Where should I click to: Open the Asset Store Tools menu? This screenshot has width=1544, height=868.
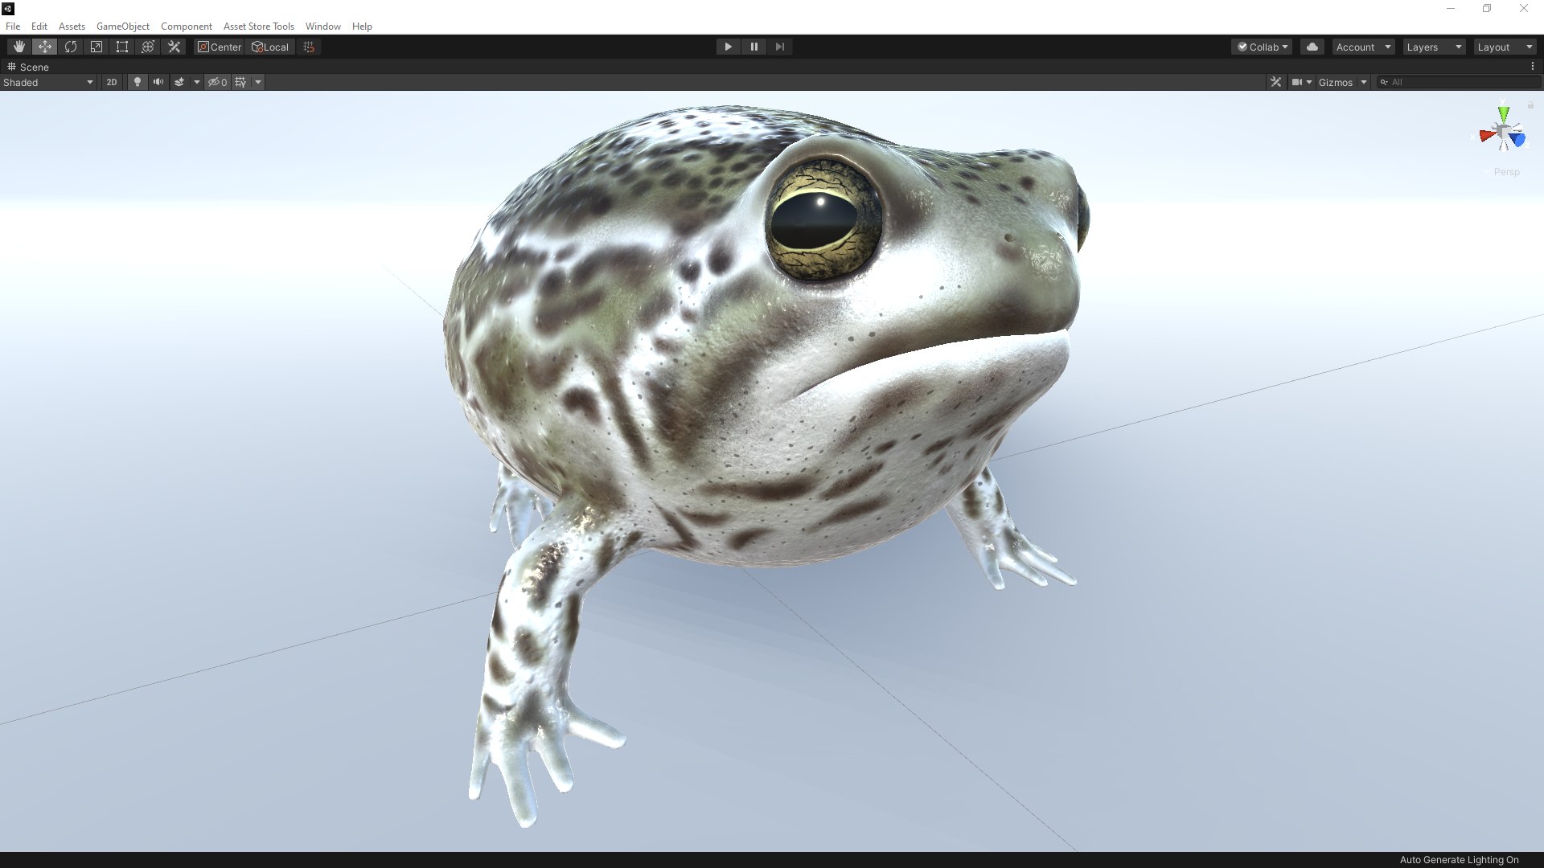(259, 26)
